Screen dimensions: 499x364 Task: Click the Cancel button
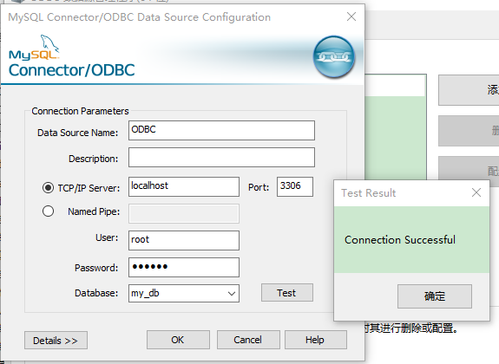click(x=248, y=340)
